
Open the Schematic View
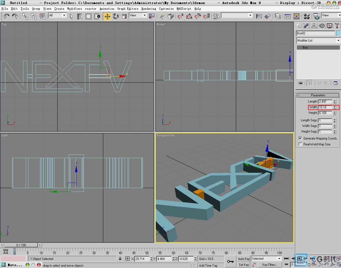296,16
